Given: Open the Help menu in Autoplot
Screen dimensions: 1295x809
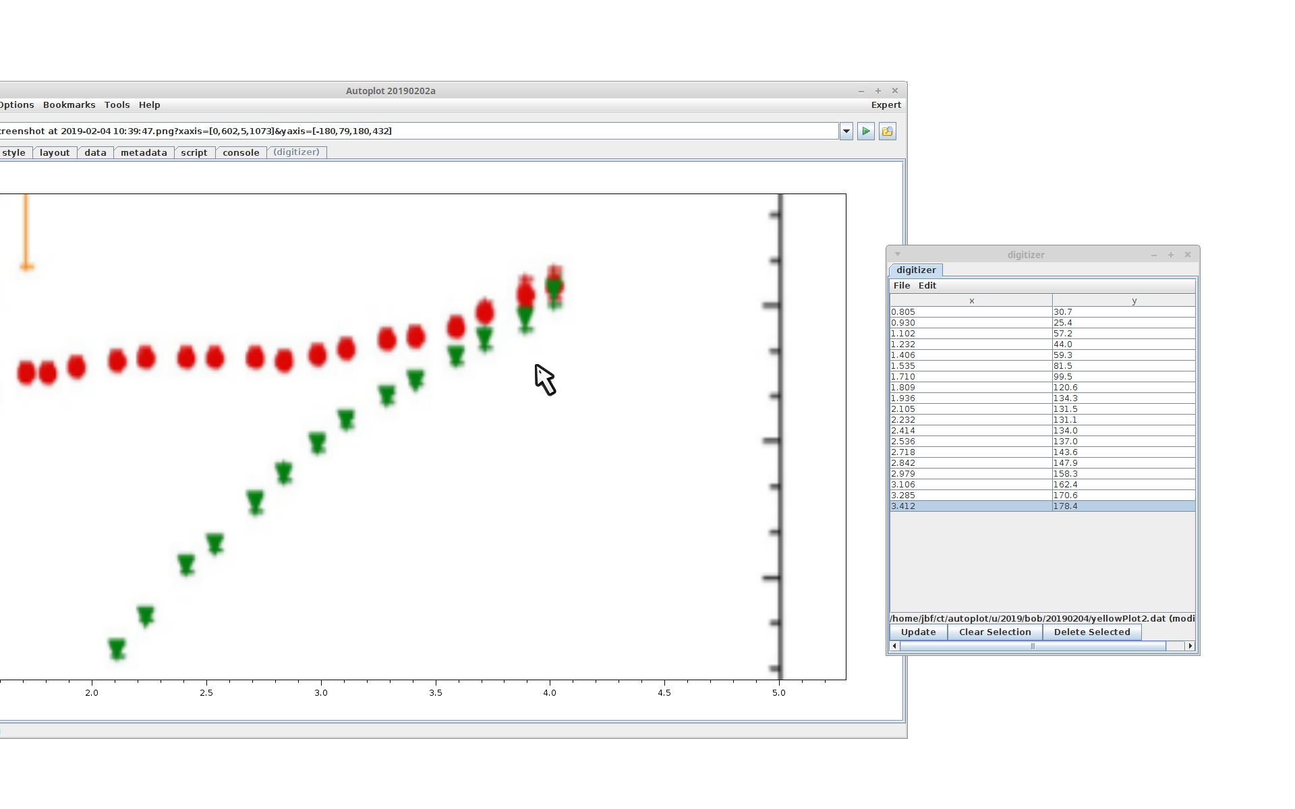Looking at the screenshot, I should click(x=149, y=105).
